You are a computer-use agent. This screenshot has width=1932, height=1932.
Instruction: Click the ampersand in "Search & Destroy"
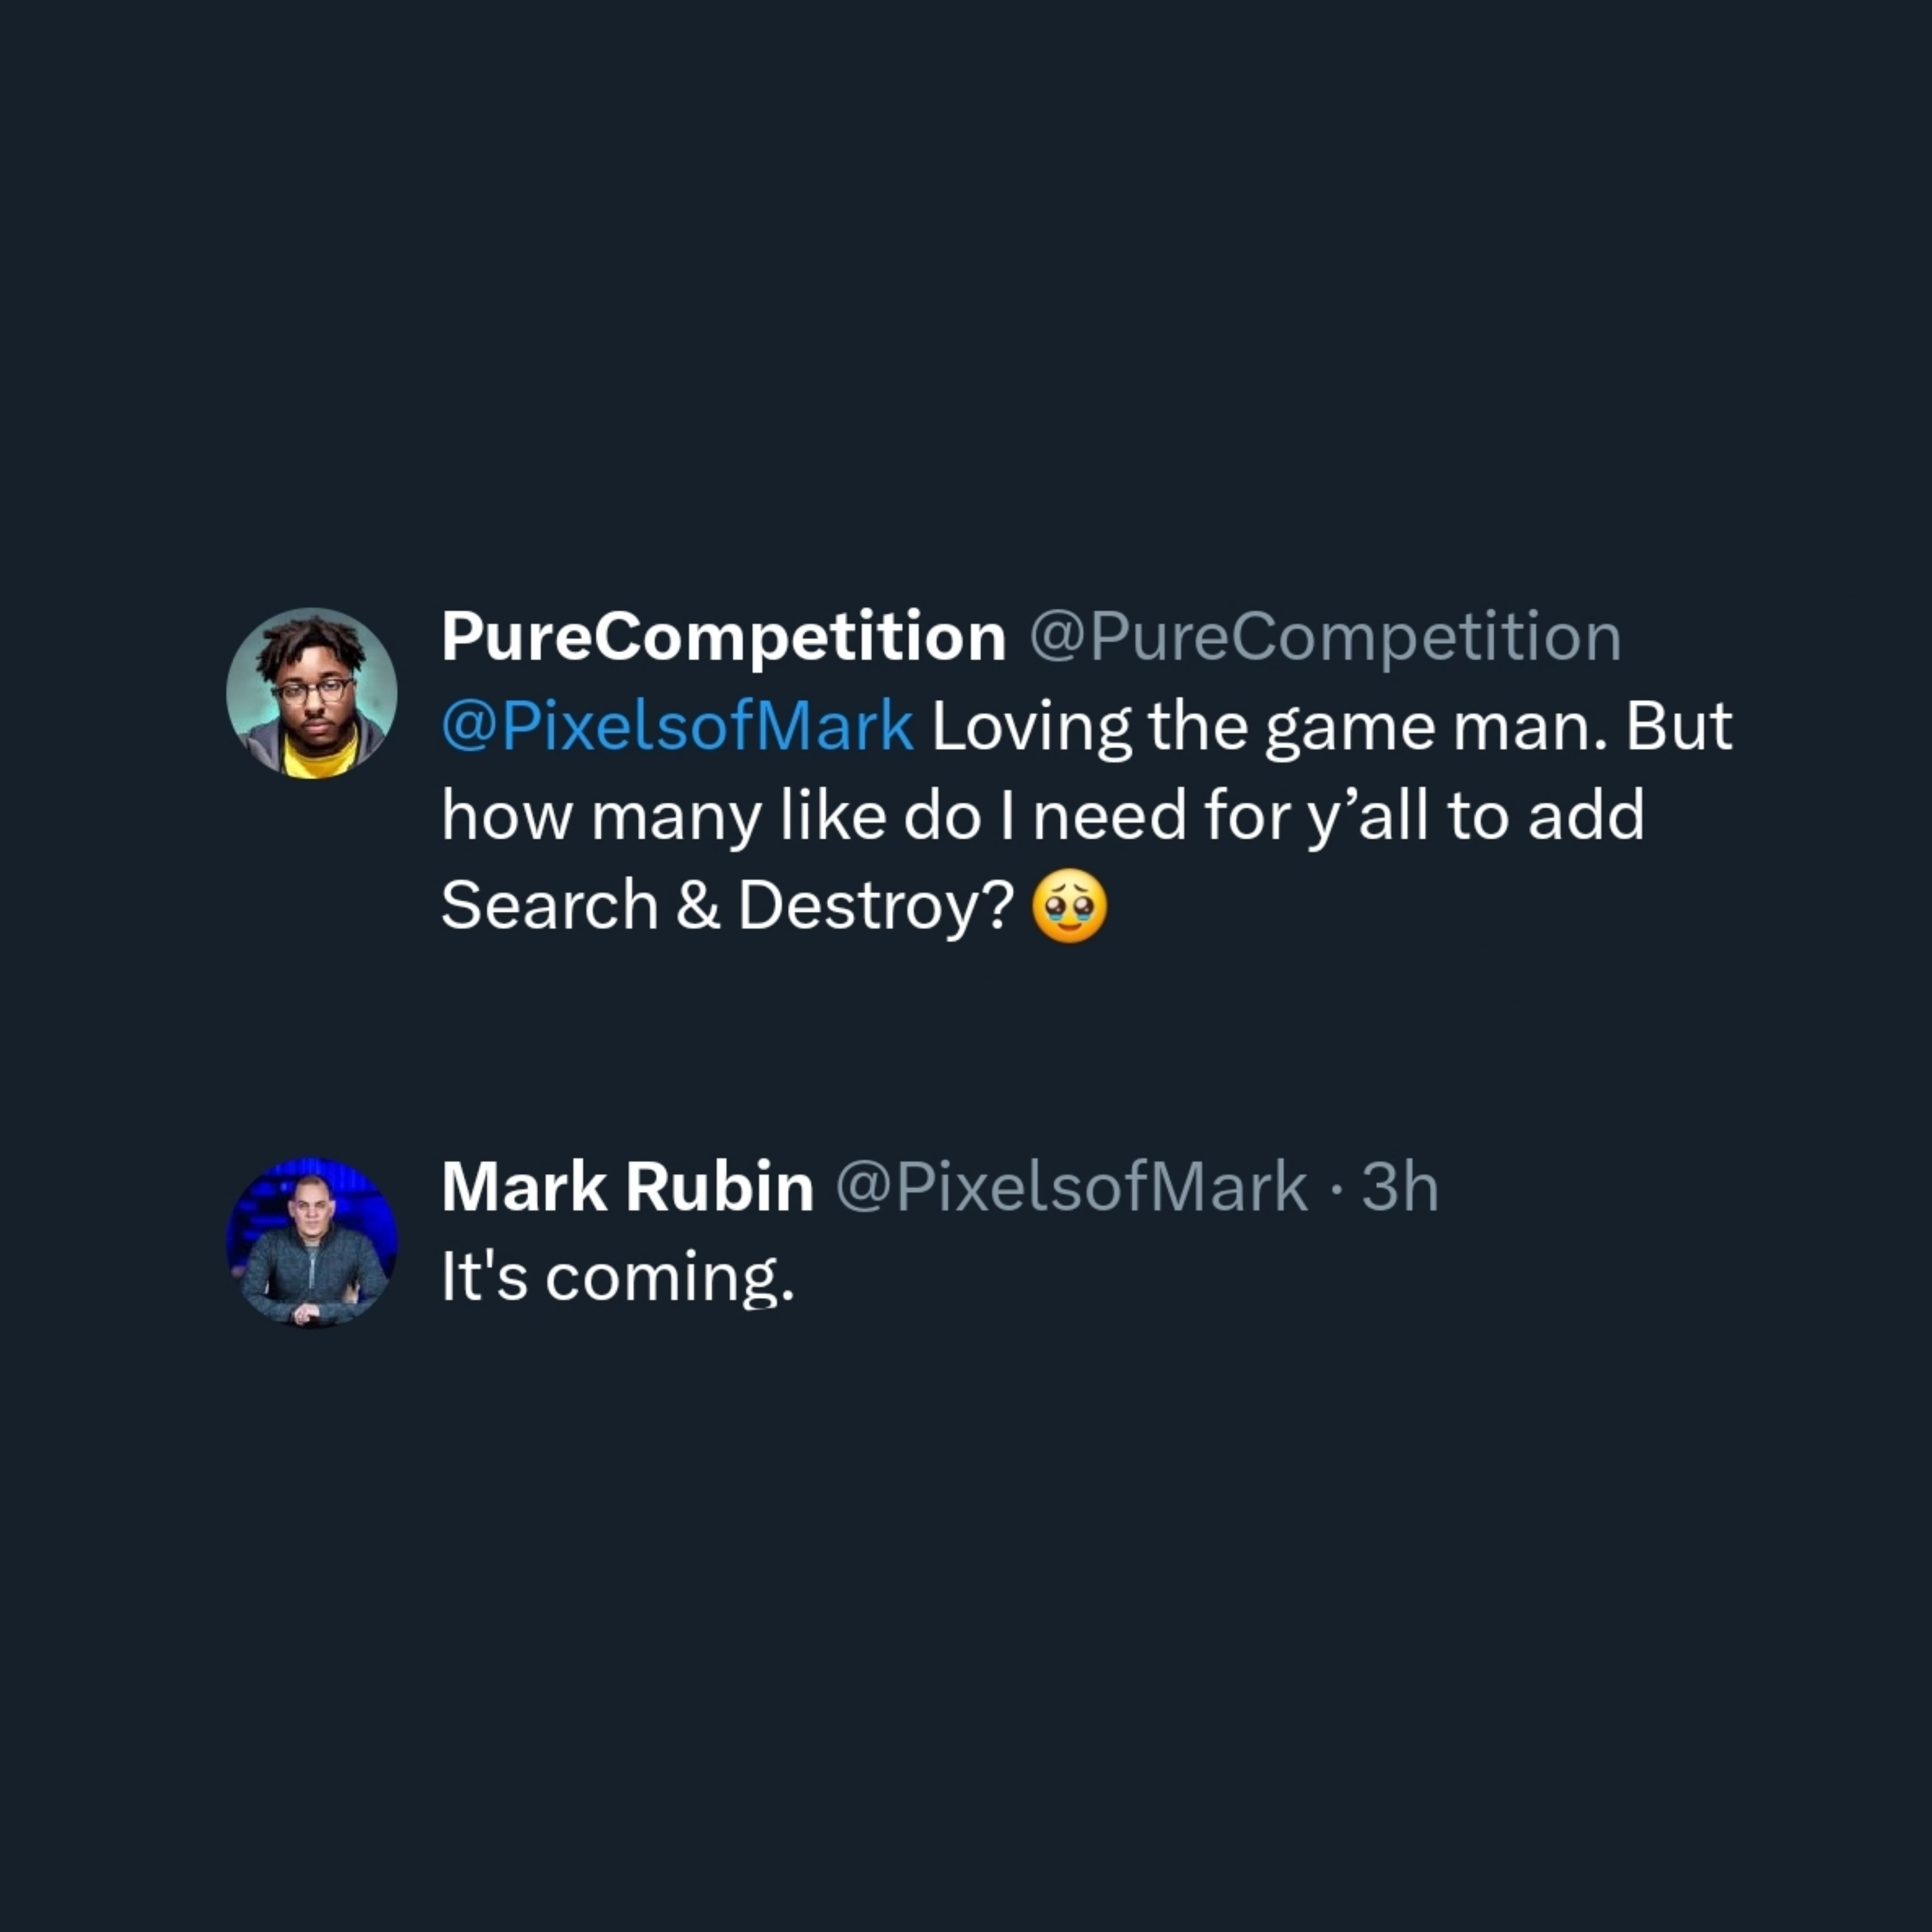point(698,906)
